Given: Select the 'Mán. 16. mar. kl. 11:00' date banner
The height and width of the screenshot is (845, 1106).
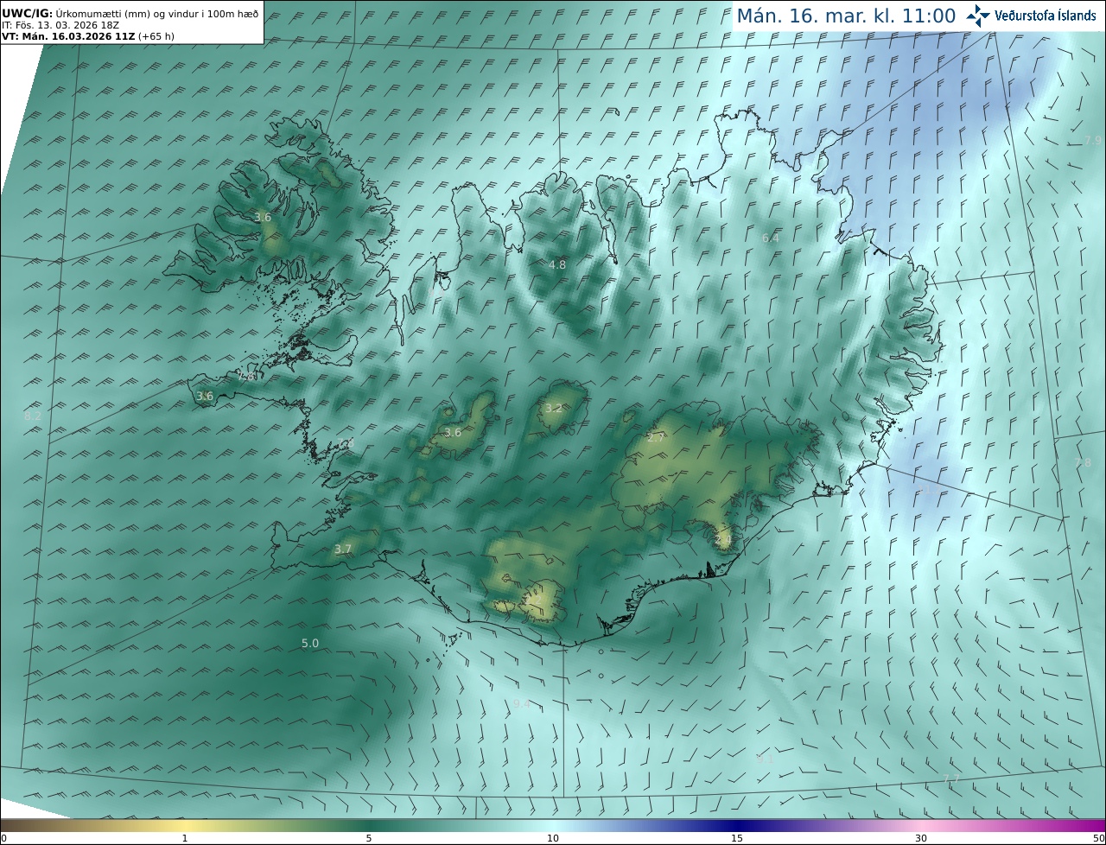Looking at the screenshot, I should [x=846, y=16].
